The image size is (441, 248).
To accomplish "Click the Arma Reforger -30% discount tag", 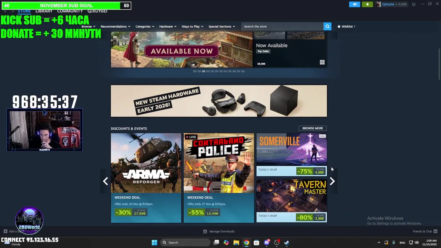I will coord(123,213).
